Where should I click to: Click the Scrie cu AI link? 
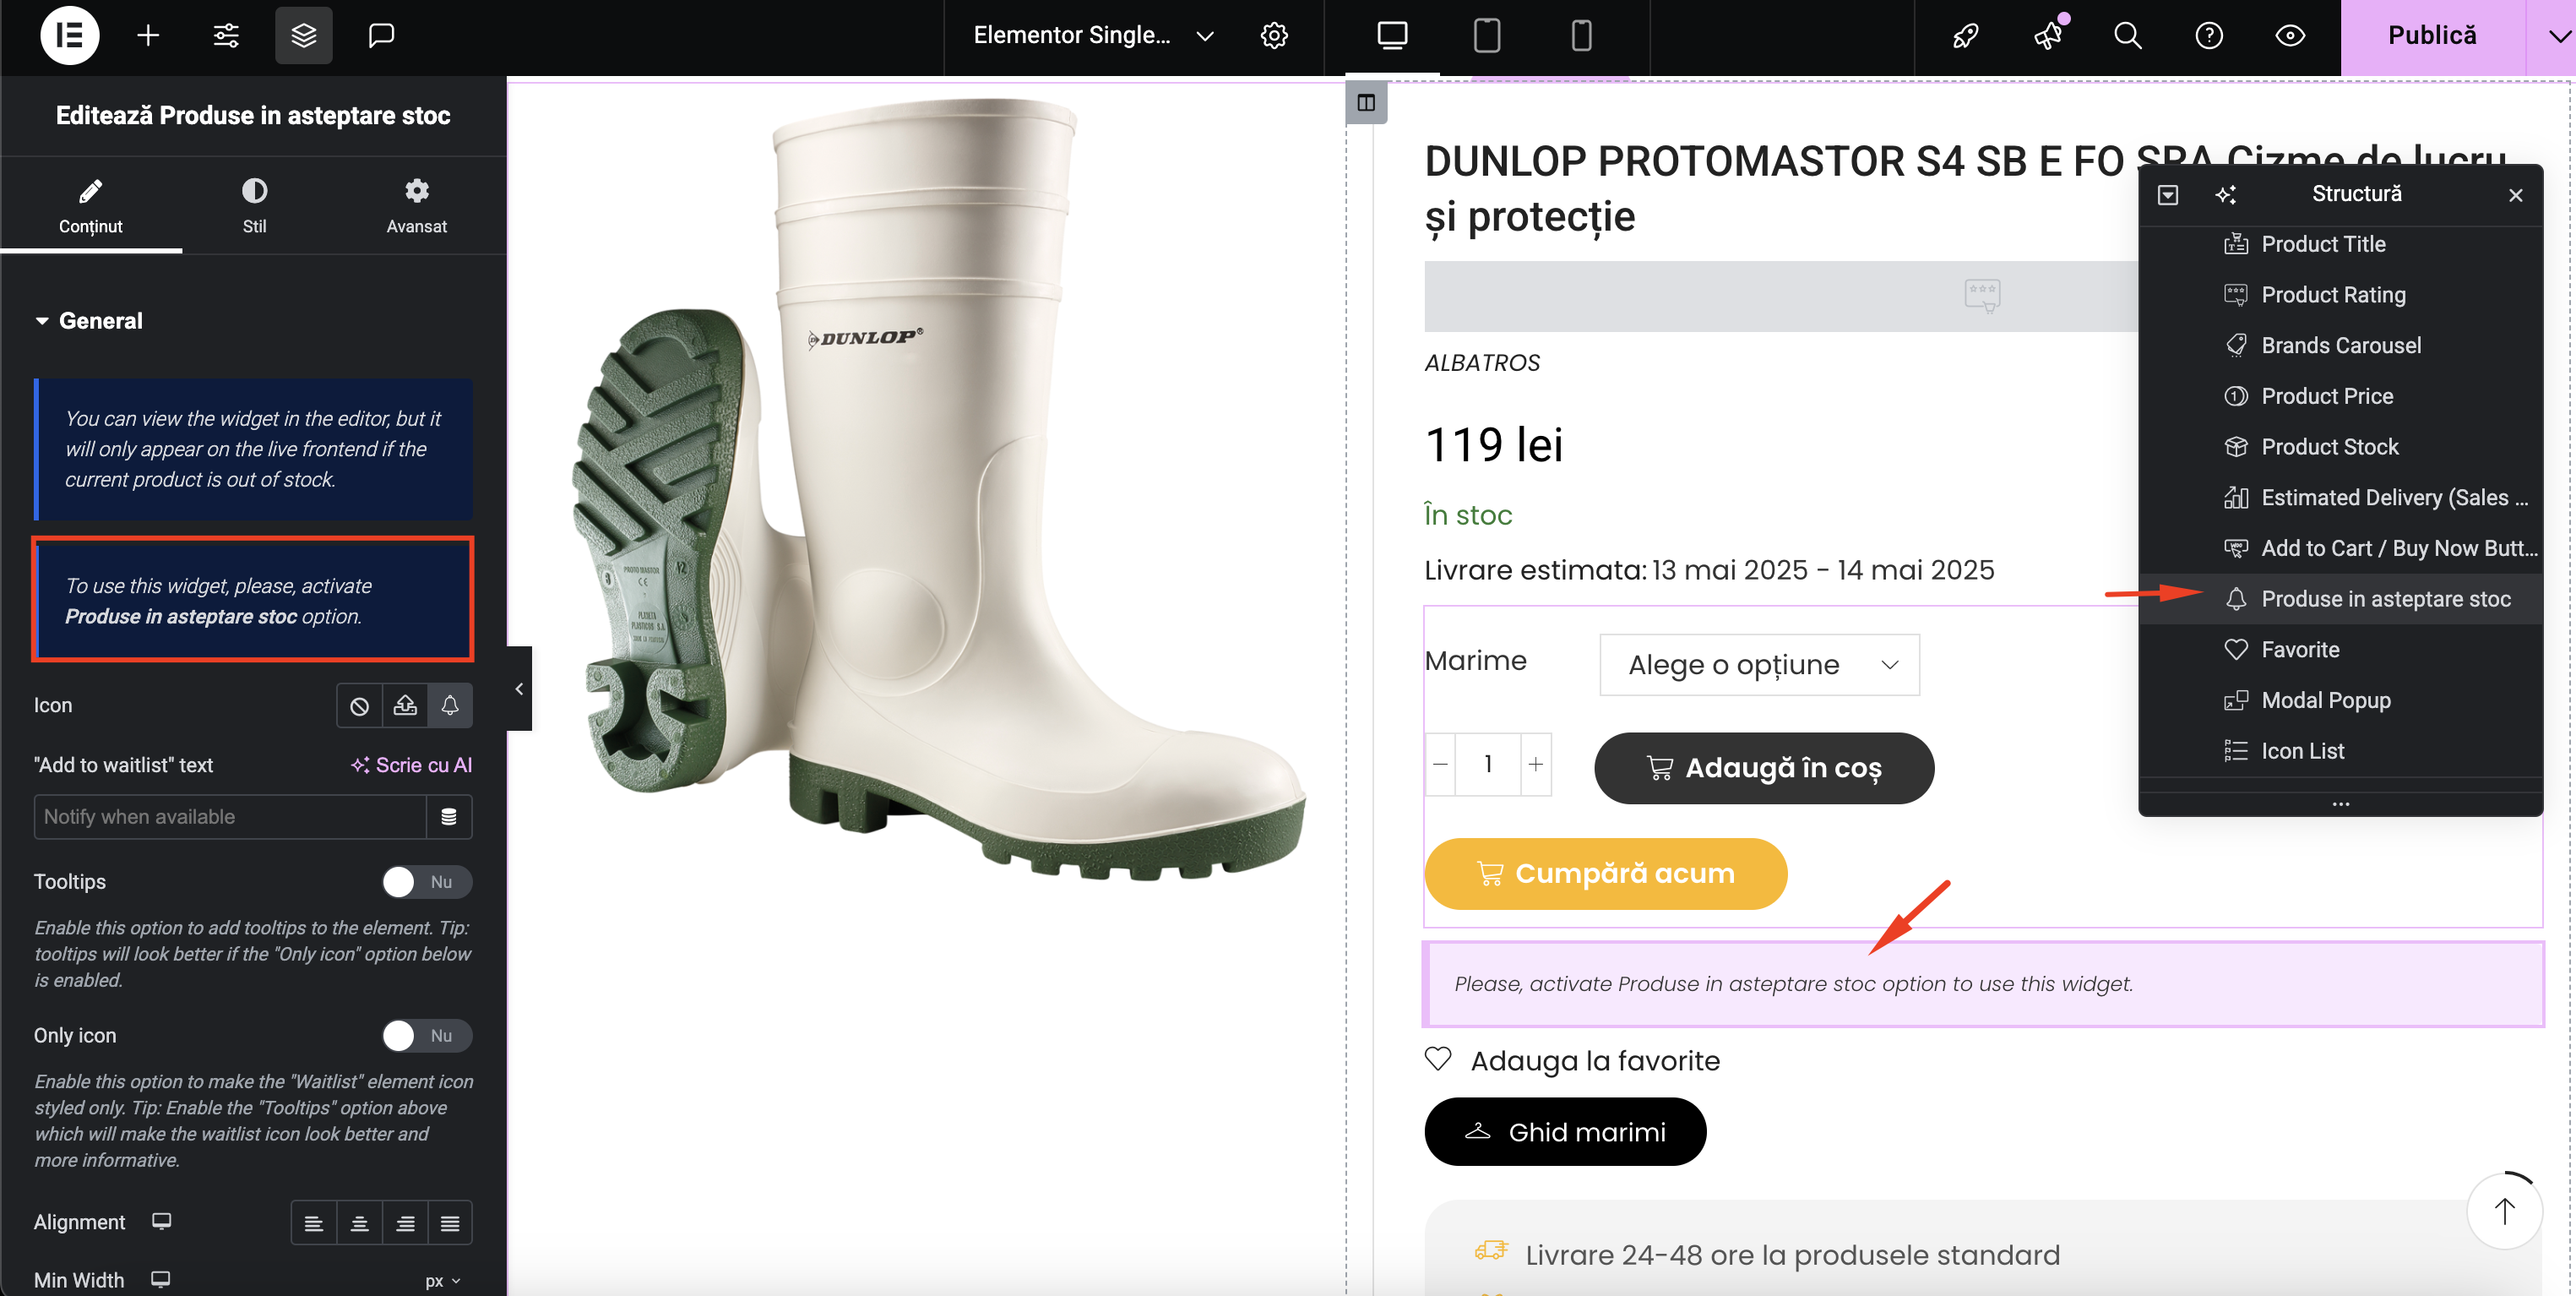point(412,765)
